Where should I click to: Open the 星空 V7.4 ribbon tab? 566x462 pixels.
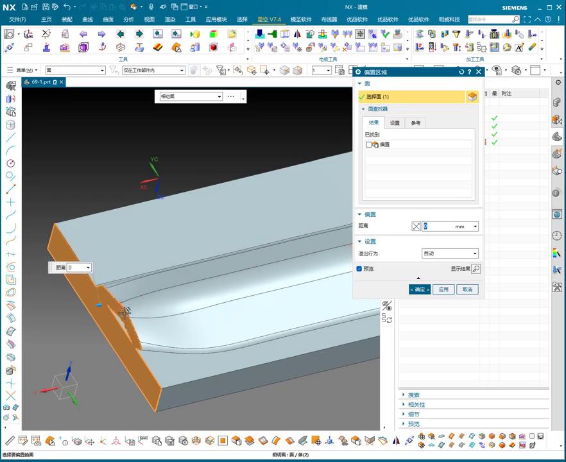click(269, 19)
